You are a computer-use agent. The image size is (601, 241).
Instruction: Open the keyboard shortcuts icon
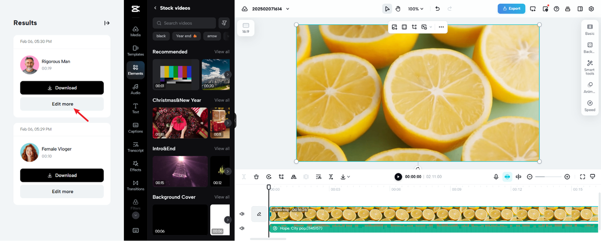pos(135,230)
